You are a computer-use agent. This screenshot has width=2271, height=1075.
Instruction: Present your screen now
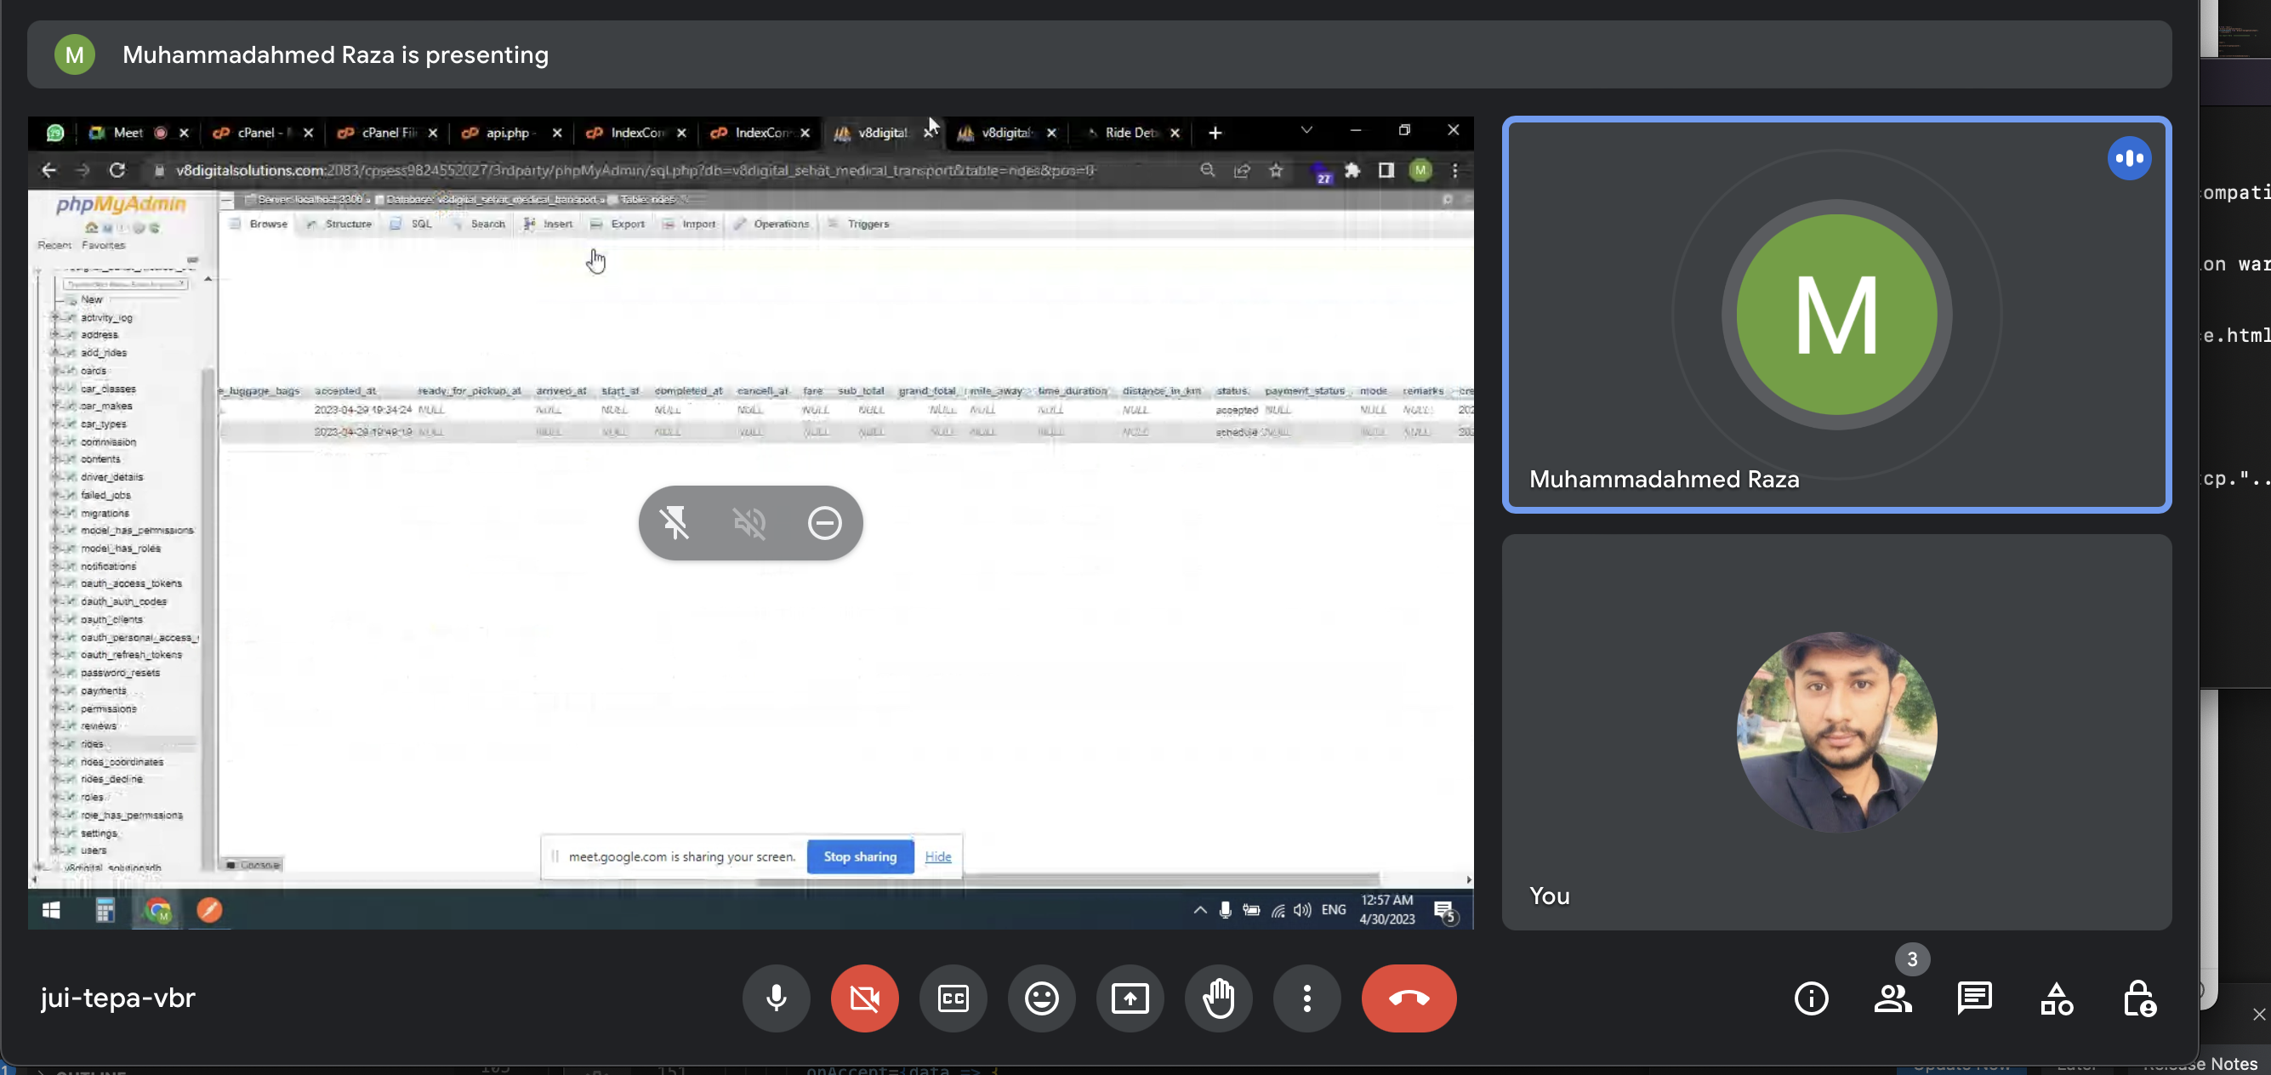point(1130,998)
